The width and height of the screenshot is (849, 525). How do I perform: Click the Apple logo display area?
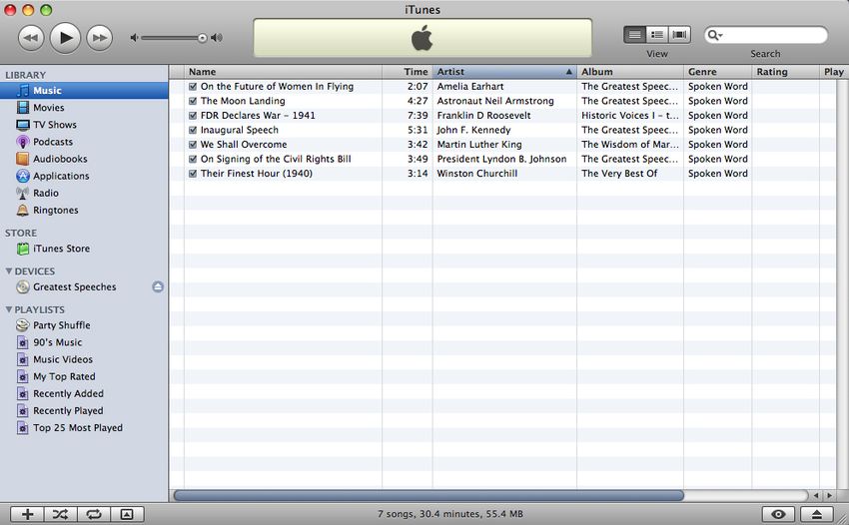click(x=423, y=39)
